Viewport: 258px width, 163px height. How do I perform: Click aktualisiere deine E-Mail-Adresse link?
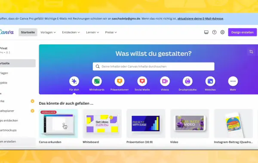[x=200, y=18]
